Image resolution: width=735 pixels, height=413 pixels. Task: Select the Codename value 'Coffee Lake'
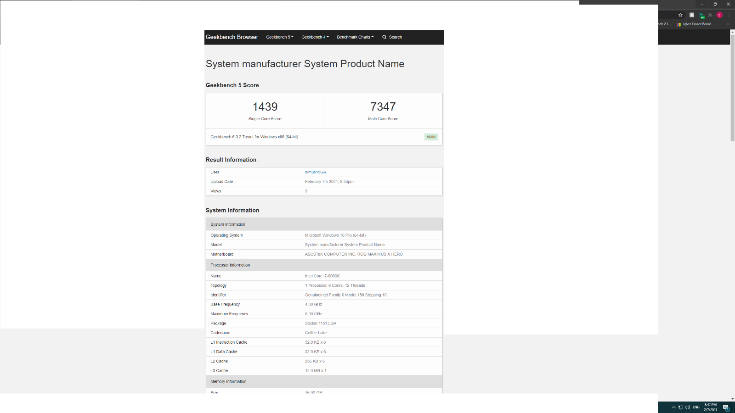tap(316, 333)
